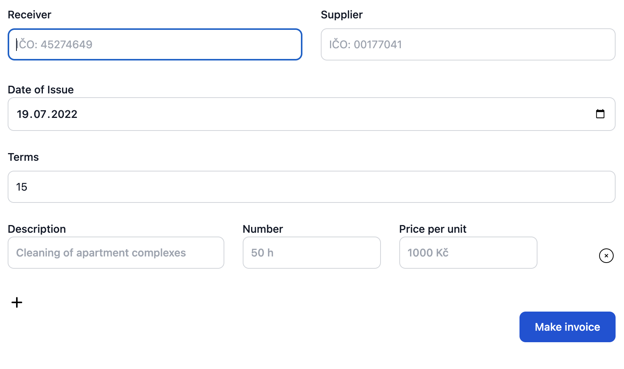Screen dimensions: 624x369
Task: Select the Terms field containing 15
Action: (311, 187)
